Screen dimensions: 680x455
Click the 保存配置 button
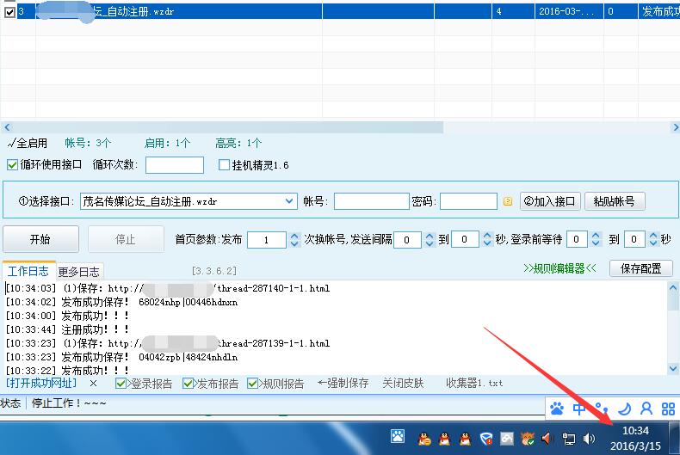(640, 268)
